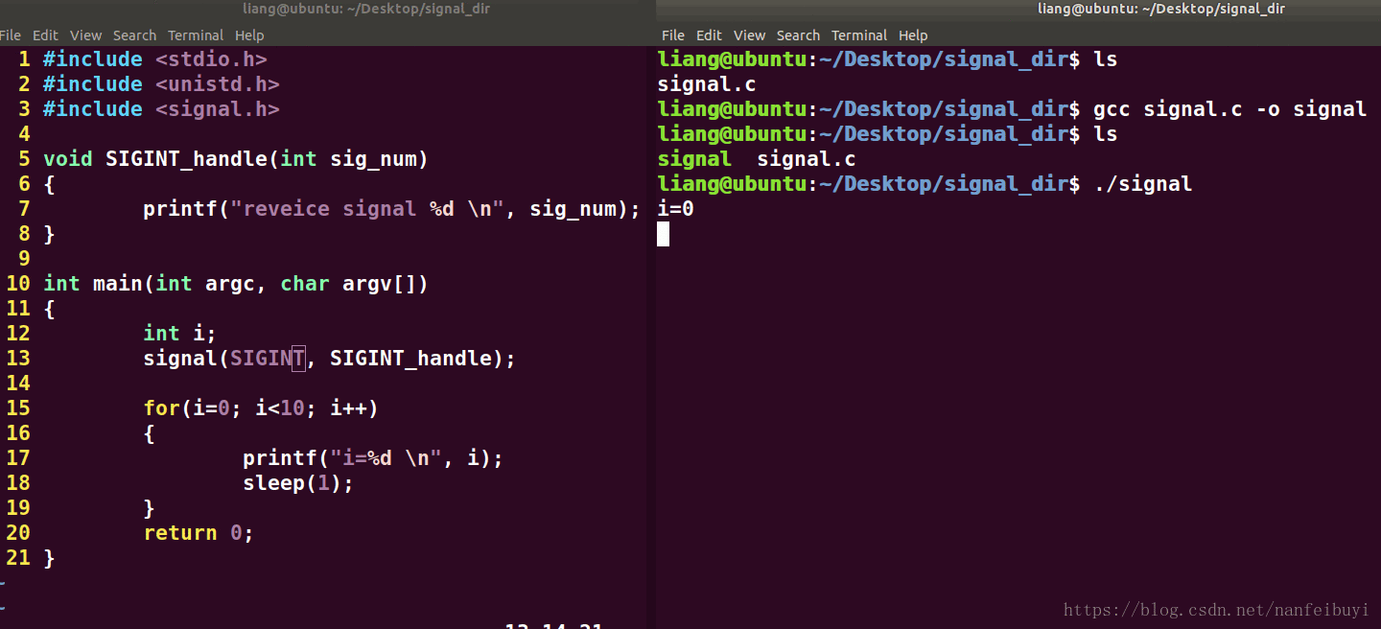Select the printf statement inside the for loop

click(x=371, y=457)
